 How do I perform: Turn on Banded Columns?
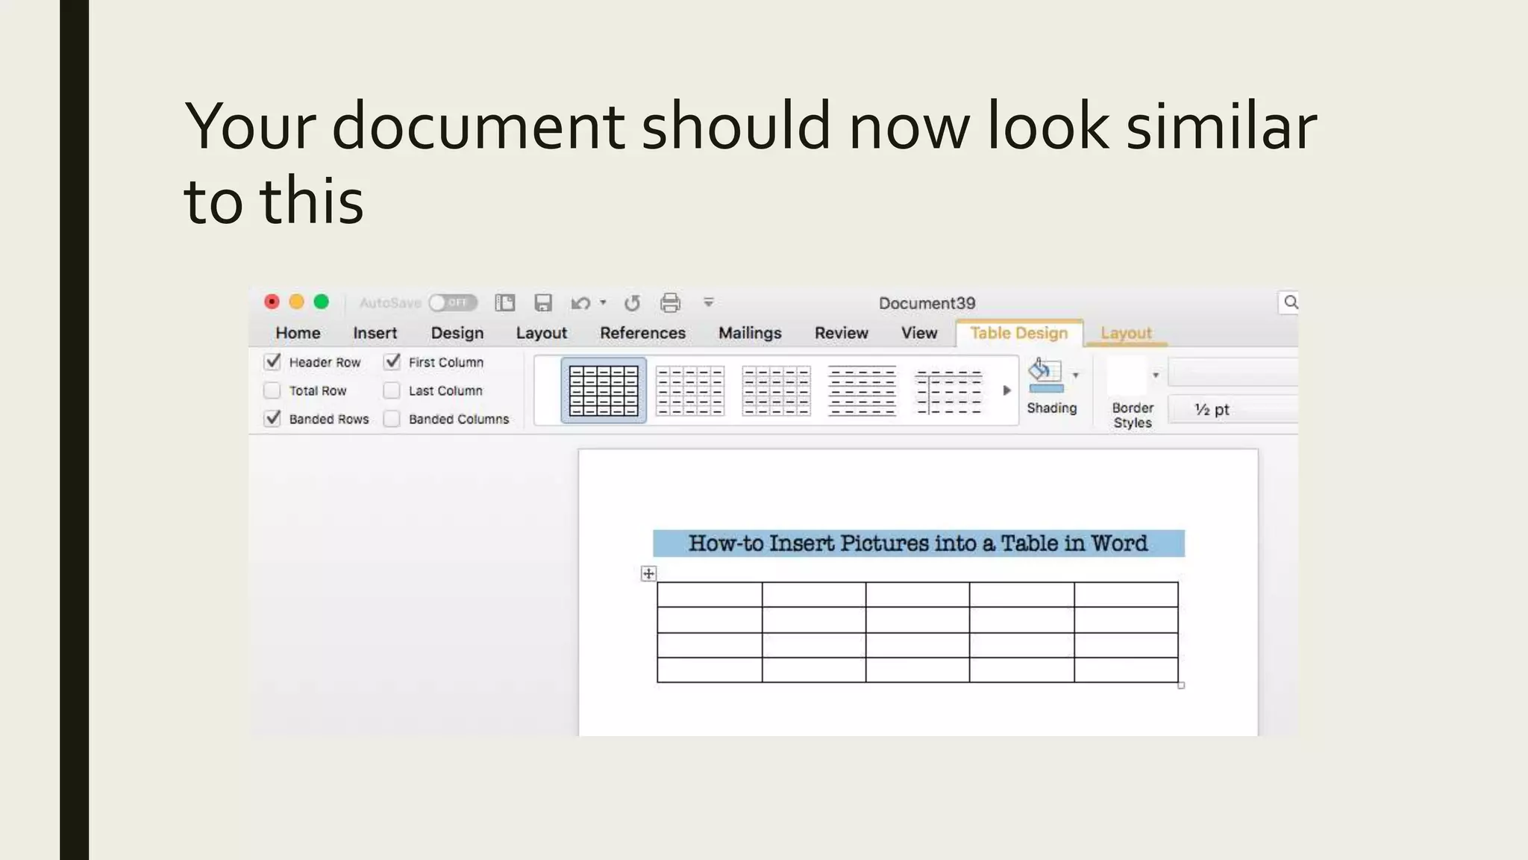point(392,419)
